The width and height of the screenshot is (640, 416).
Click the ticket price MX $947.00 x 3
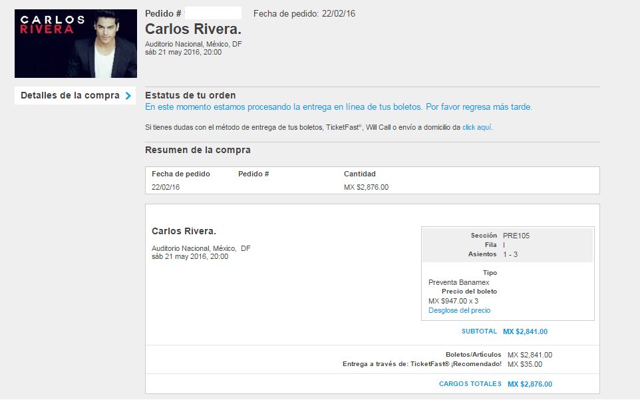click(x=453, y=301)
